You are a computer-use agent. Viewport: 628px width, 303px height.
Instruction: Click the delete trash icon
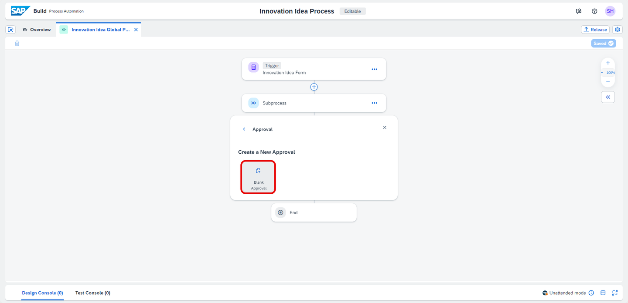pyautogui.click(x=17, y=44)
